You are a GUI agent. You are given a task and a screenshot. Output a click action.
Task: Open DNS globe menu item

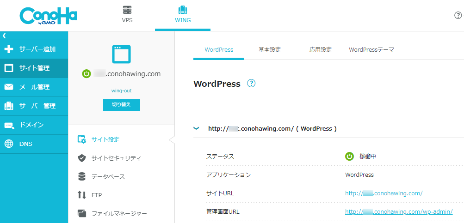[34, 144]
